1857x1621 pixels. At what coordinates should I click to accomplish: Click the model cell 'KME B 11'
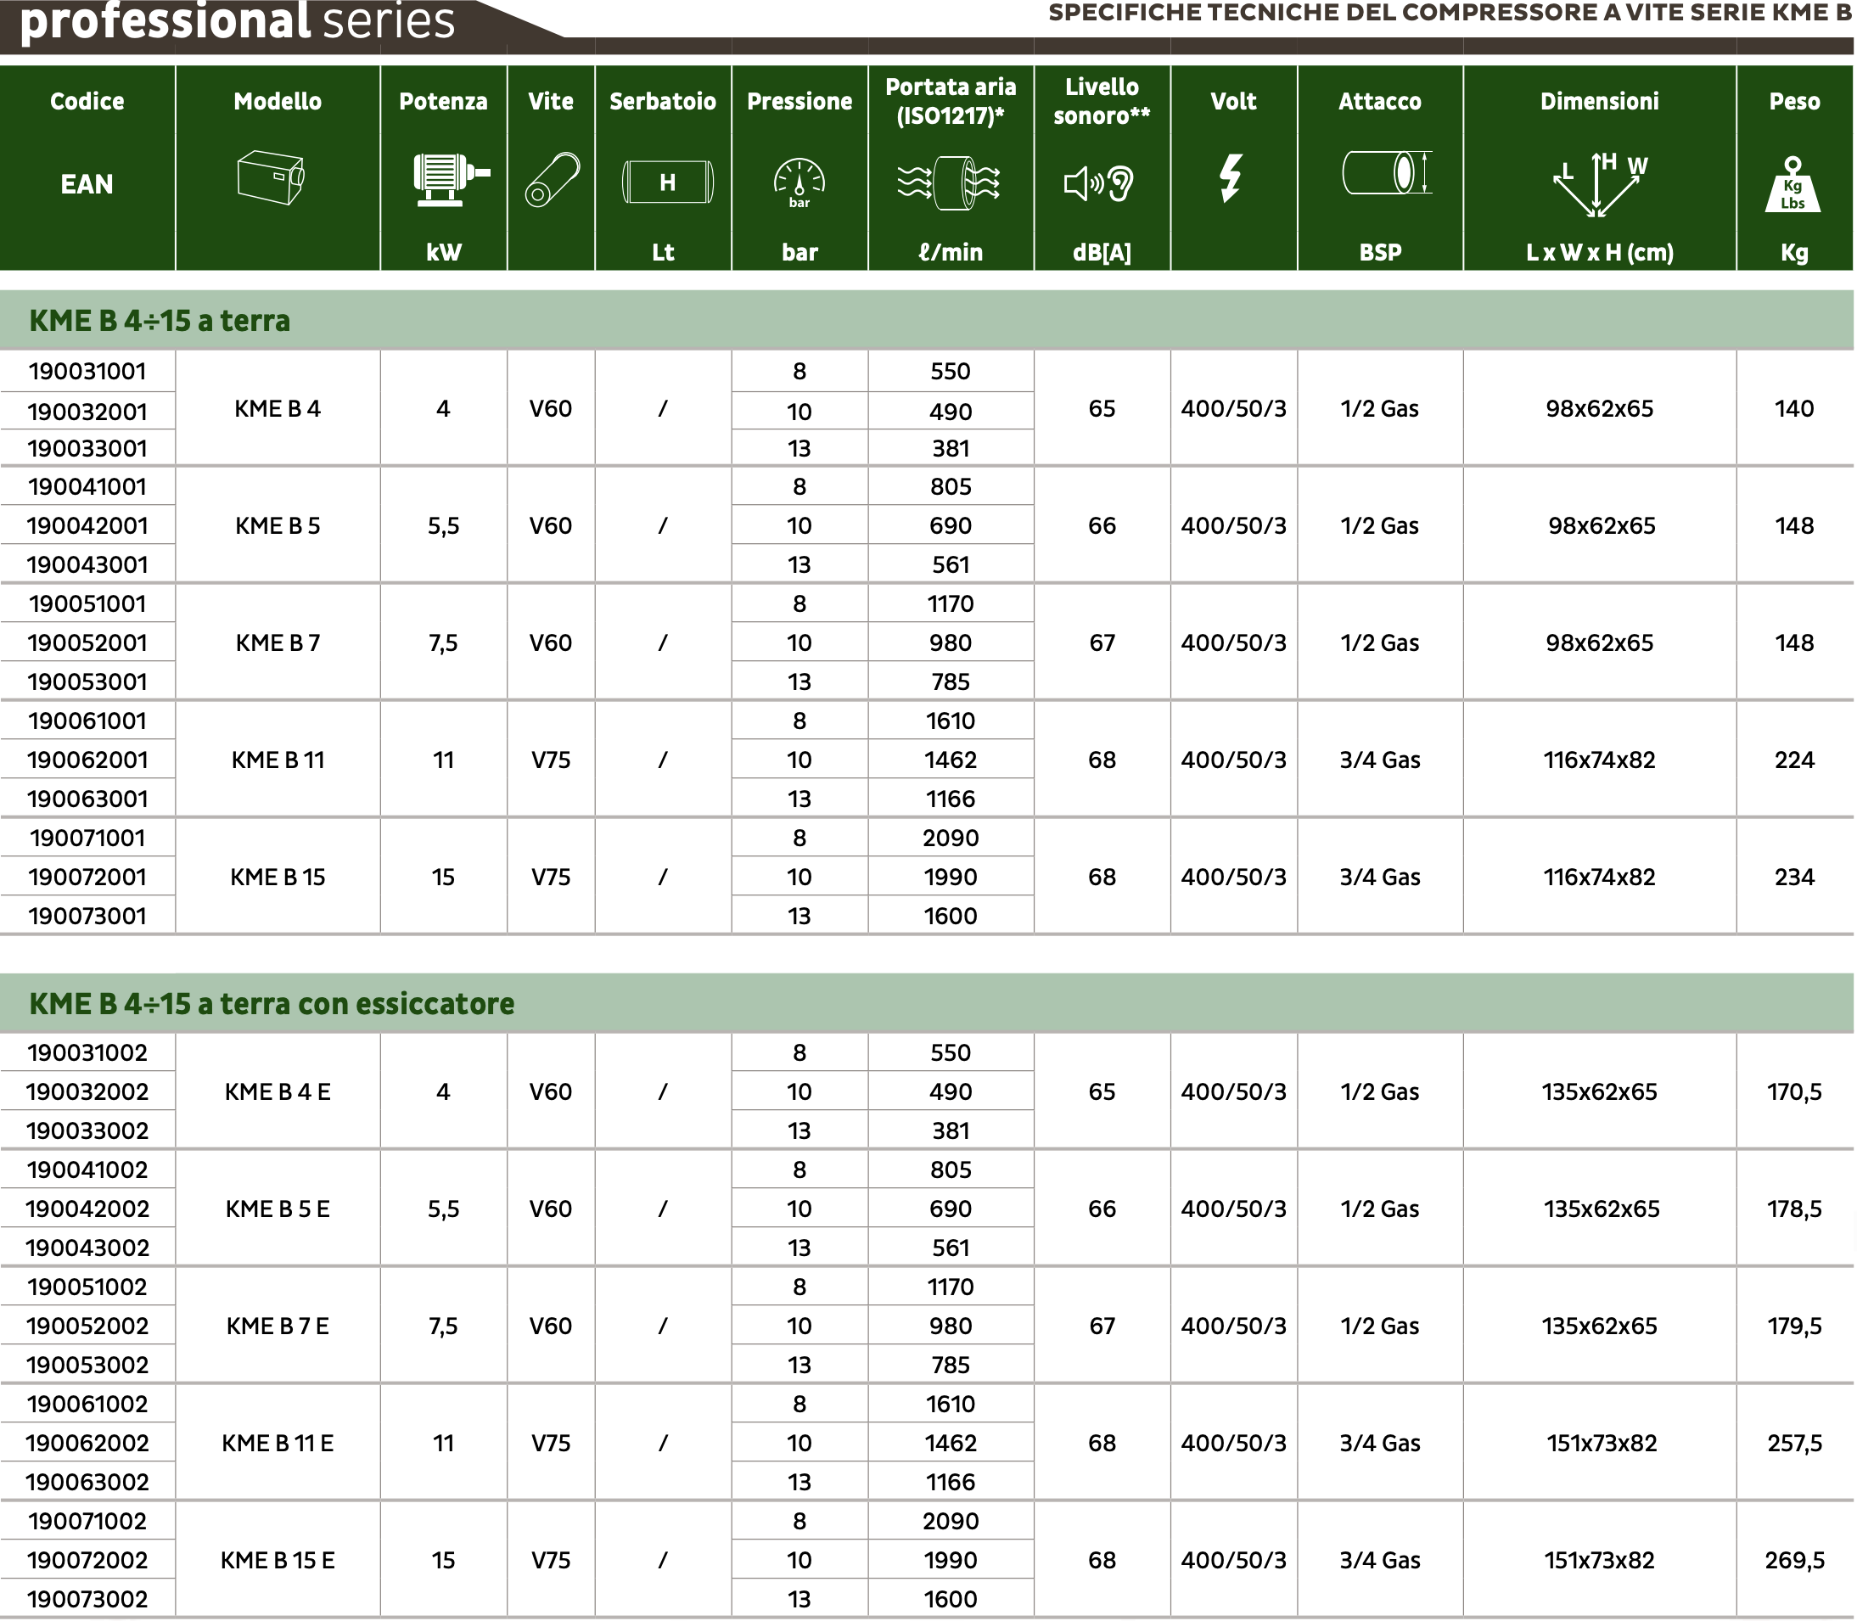coord(278,760)
